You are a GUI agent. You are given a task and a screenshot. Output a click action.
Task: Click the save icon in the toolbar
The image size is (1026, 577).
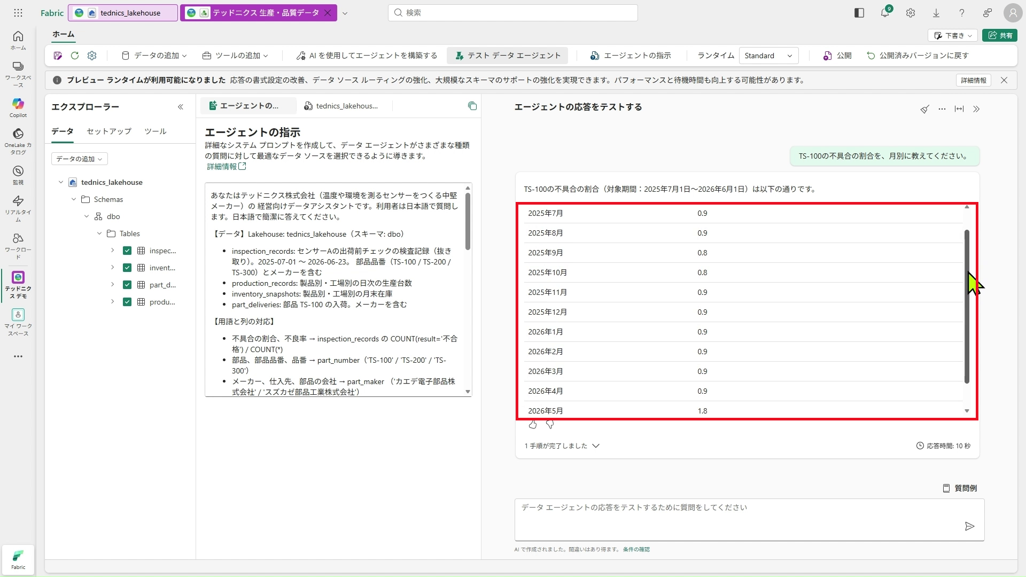point(58,56)
